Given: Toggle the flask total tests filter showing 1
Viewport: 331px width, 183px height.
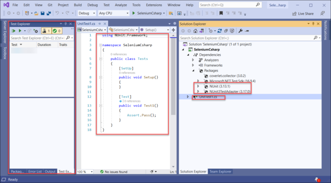Looking at the screenshot, I should tap(46, 31).
